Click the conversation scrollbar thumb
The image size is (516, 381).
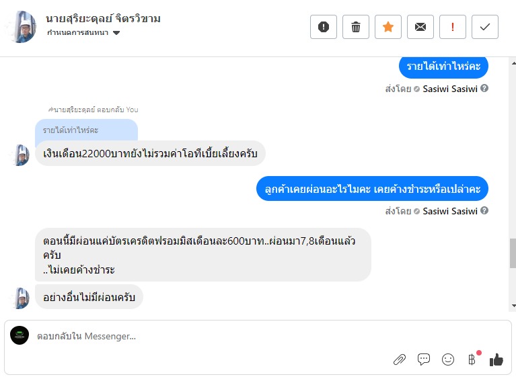(512, 253)
